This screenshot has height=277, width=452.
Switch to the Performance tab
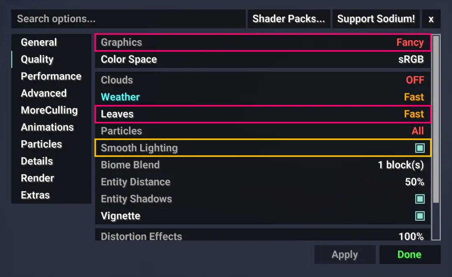pyautogui.click(x=51, y=76)
